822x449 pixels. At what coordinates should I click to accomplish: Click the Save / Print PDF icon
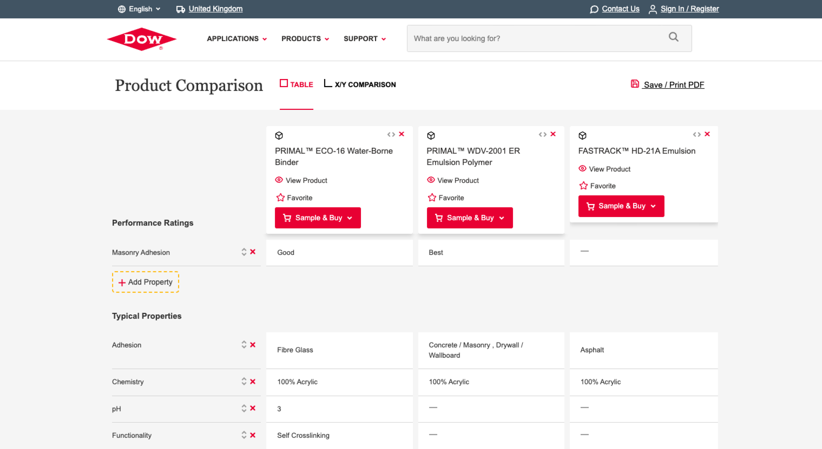pyautogui.click(x=634, y=84)
